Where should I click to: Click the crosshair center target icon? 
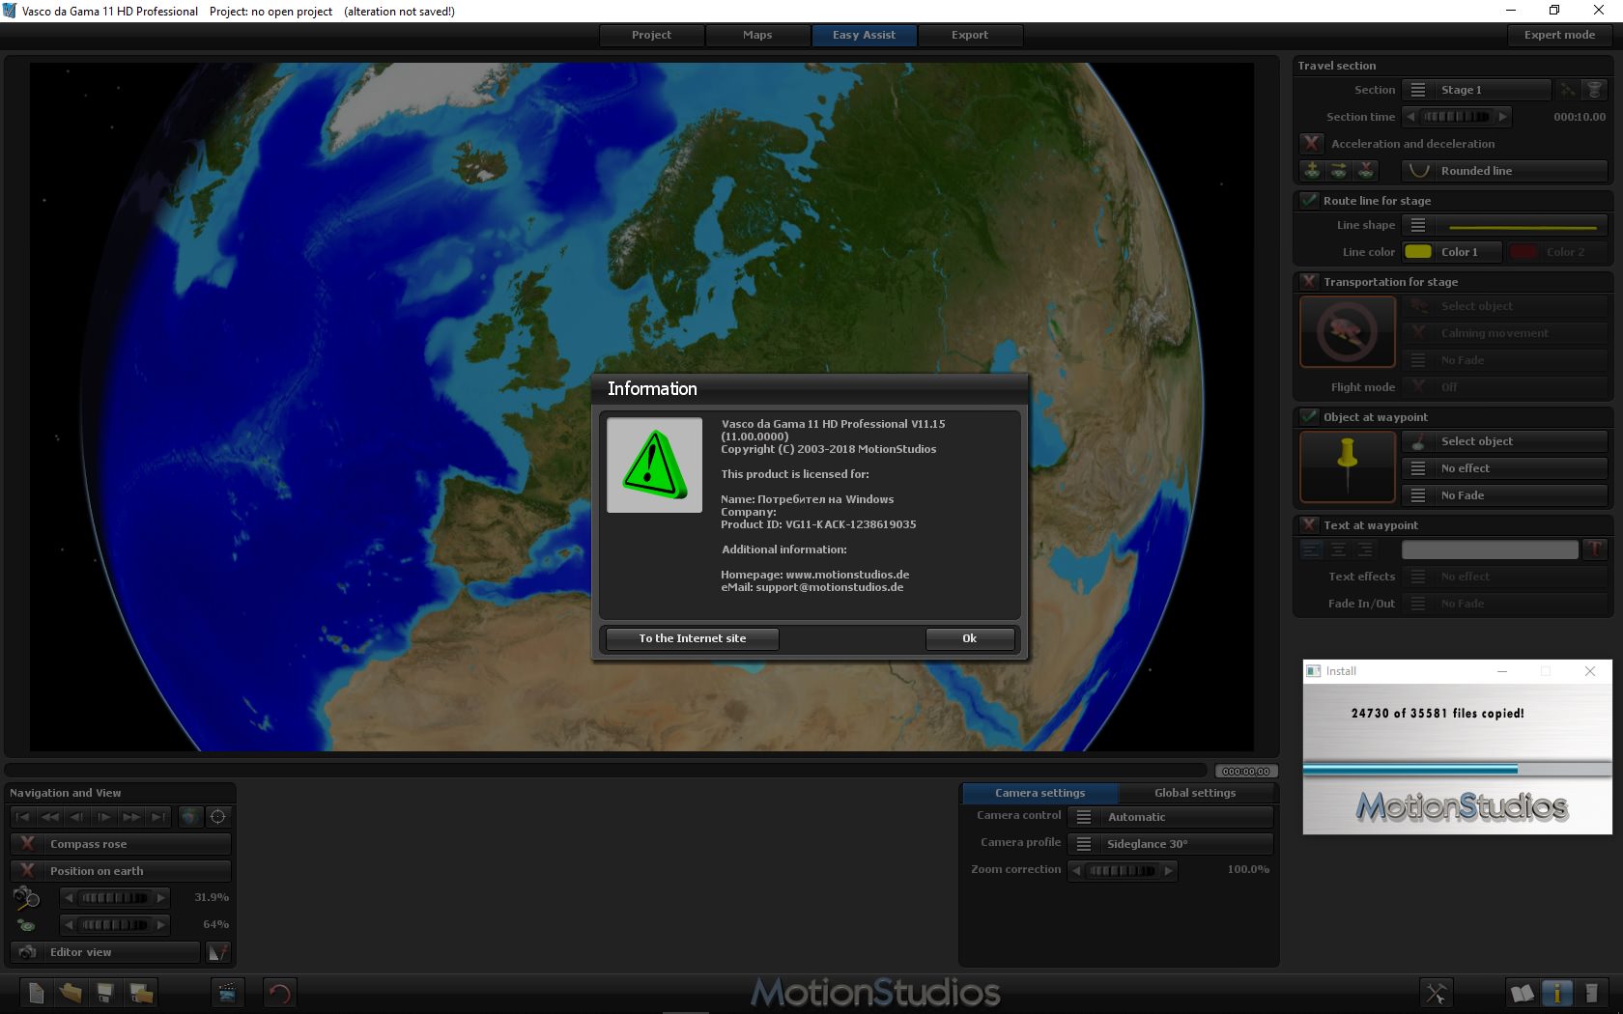tap(218, 817)
